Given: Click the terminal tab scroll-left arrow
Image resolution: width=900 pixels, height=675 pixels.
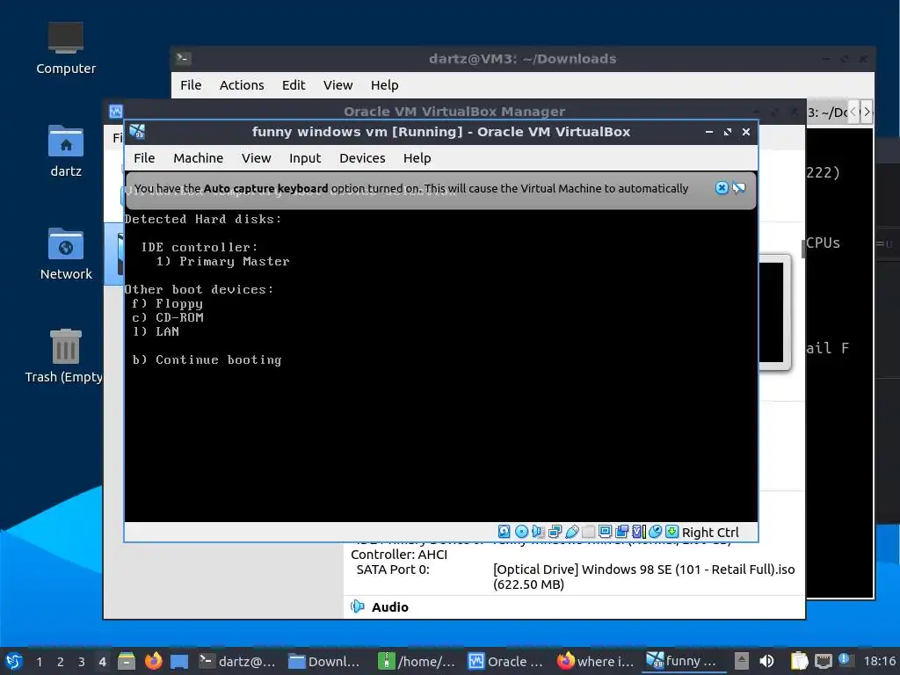Looking at the screenshot, I should (853, 112).
